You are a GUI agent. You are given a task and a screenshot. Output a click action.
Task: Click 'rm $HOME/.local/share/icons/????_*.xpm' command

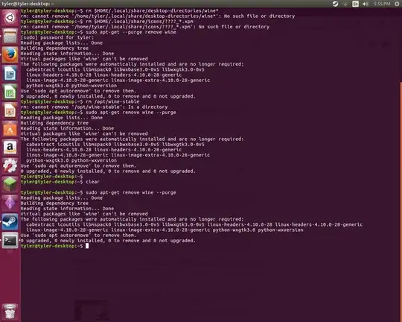point(139,22)
